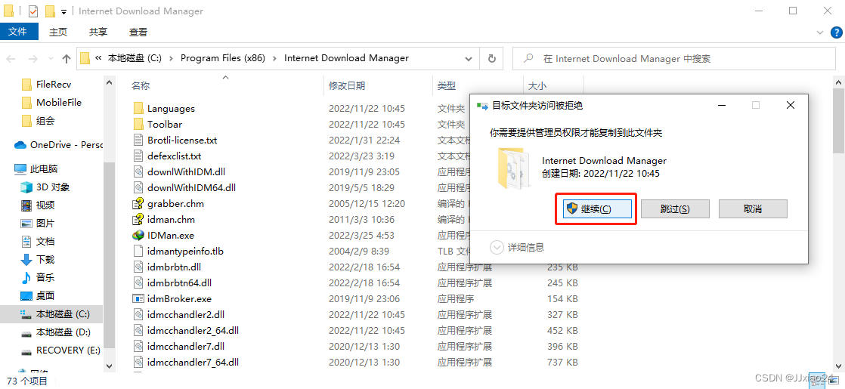Screen dimensions: 845x389
Task: Click 跳过(S) in the access denied dialog
Action: (x=675, y=209)
